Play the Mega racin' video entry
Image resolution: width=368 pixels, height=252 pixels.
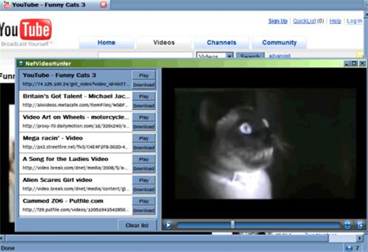(x=144, y=138)
